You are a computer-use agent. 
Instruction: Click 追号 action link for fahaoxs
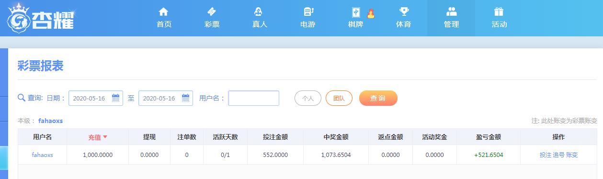pos(558,155)
